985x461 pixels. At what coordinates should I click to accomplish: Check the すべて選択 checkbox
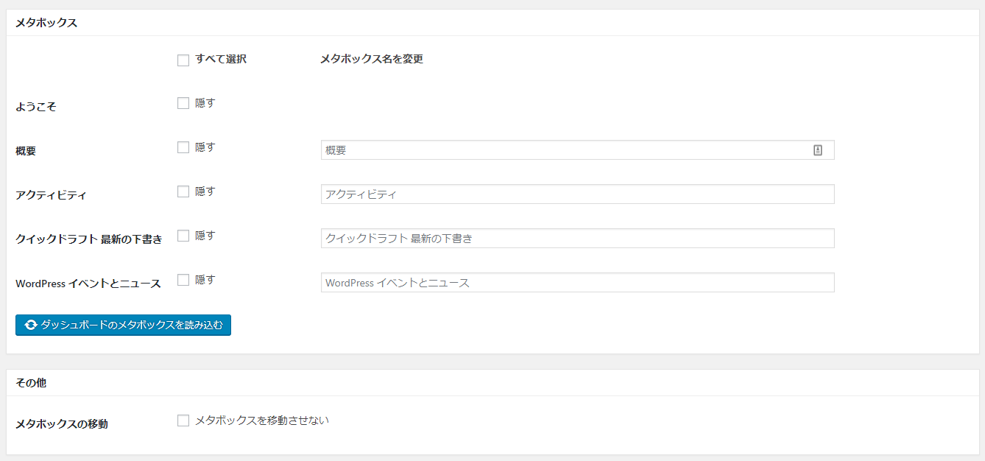(x=183, y=60)
